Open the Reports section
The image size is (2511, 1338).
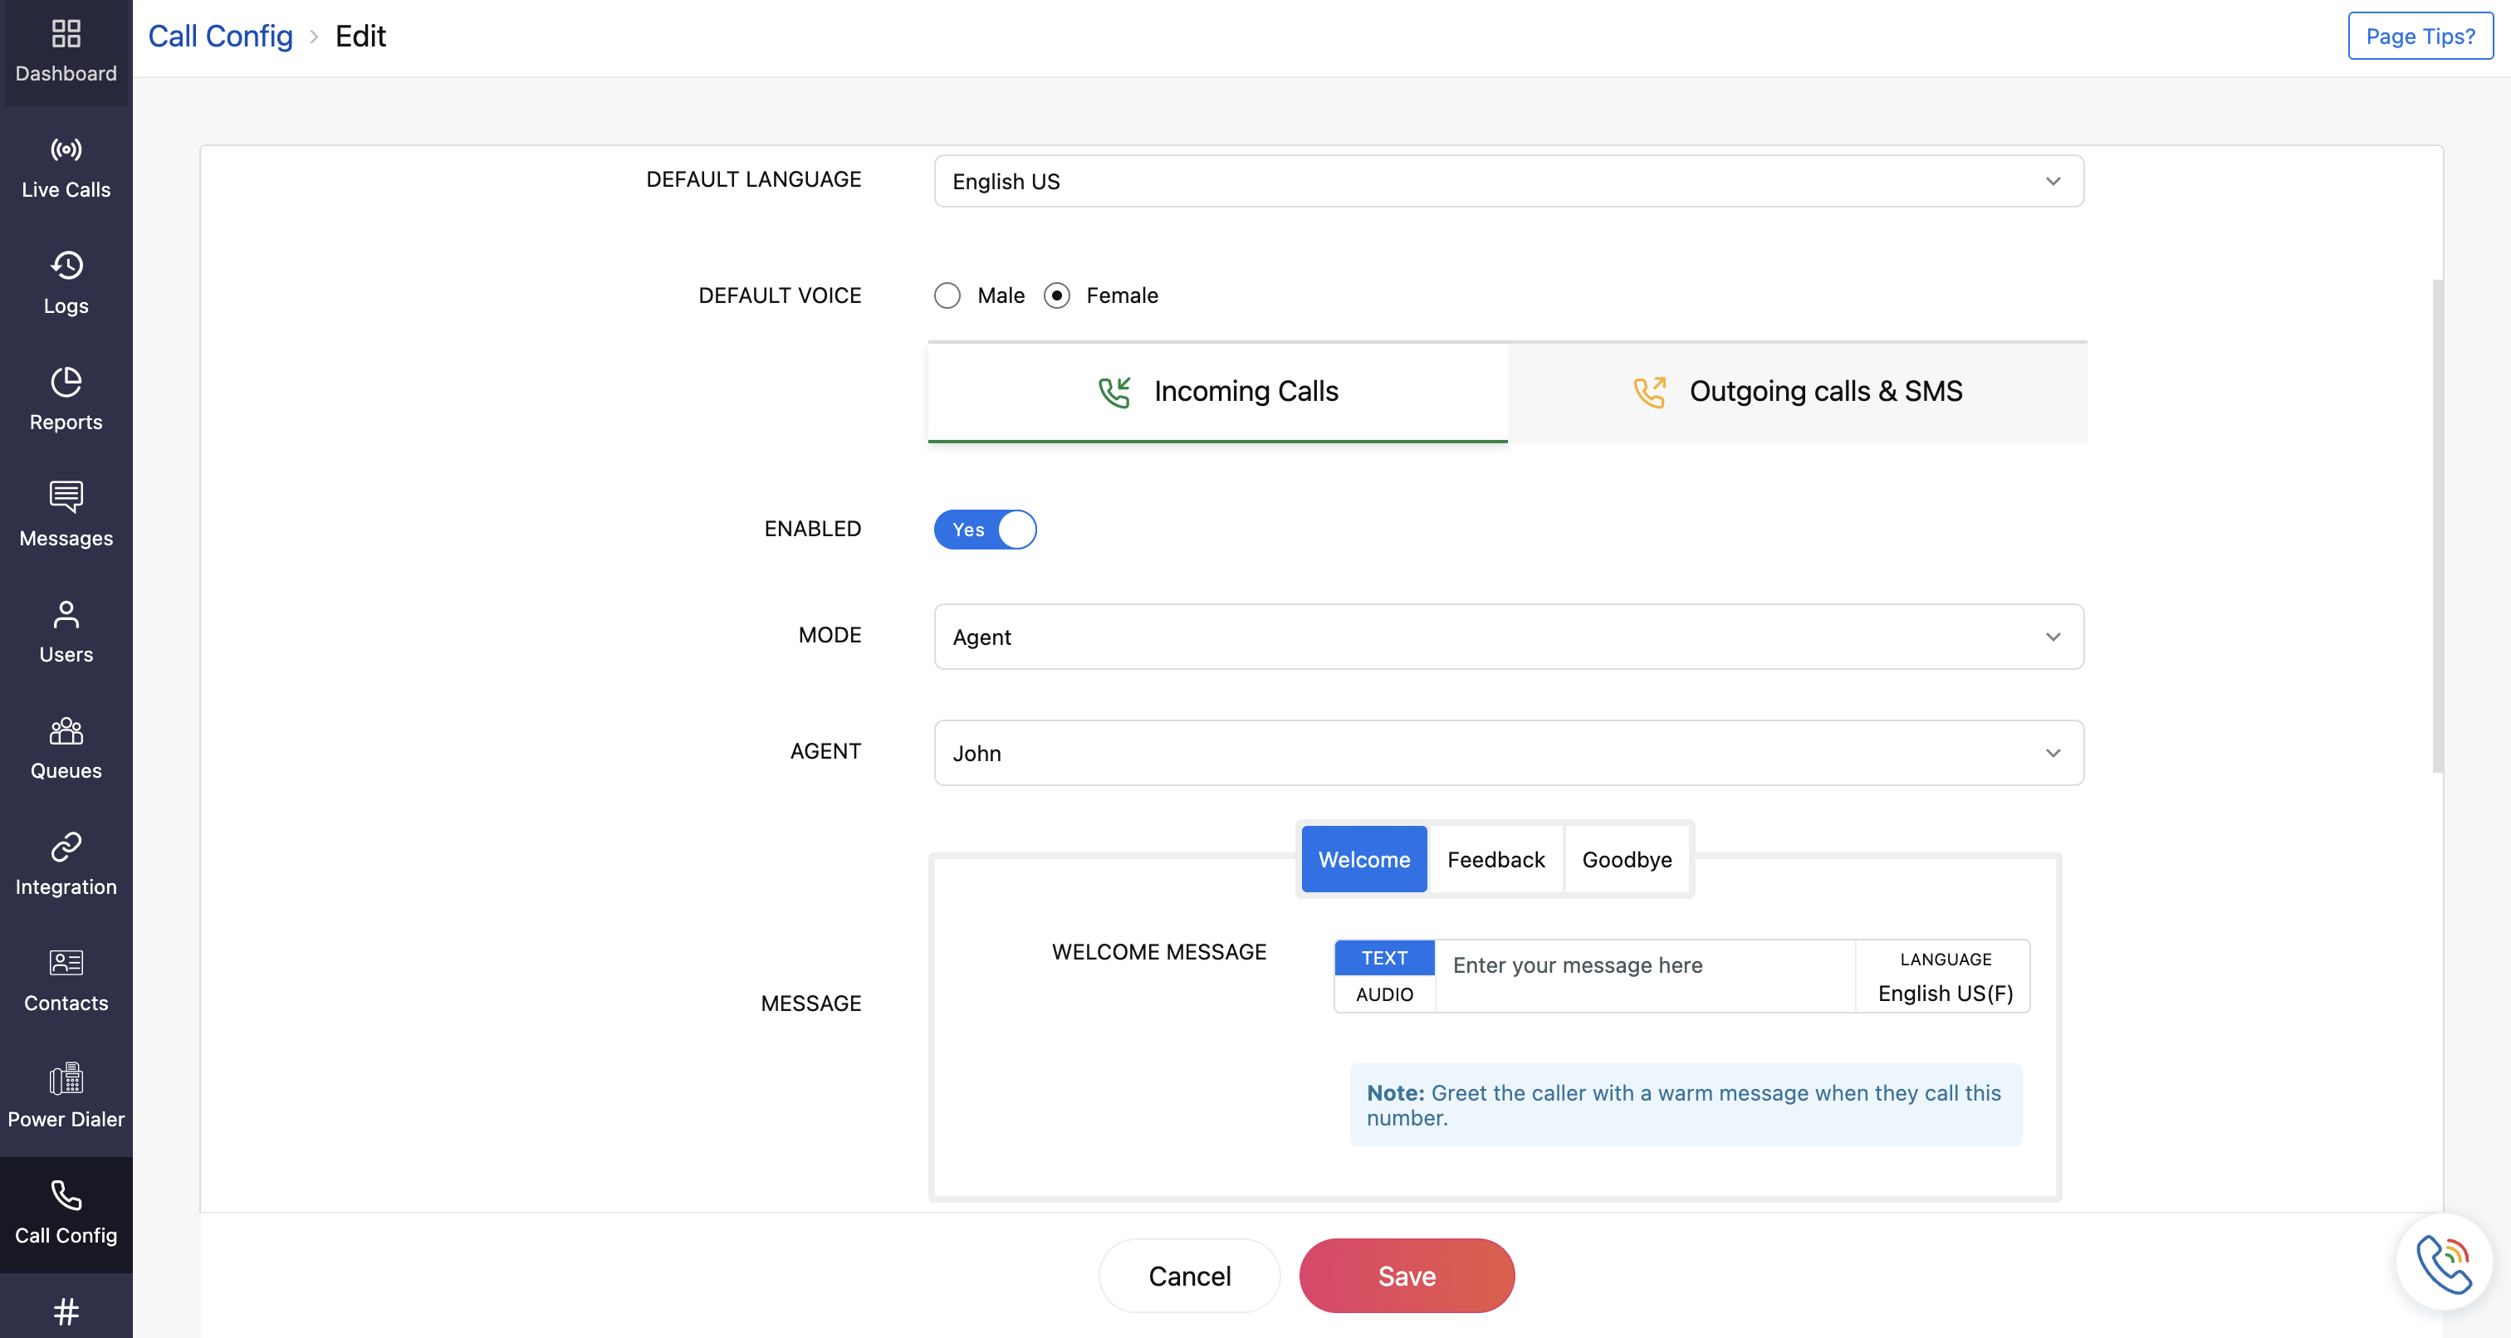pos(66,399)
